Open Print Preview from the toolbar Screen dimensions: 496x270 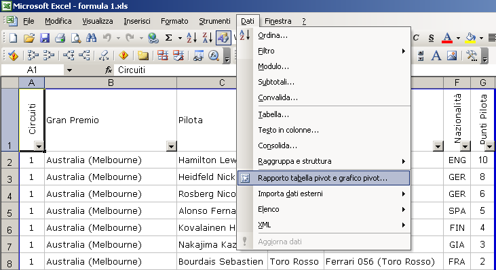[x=76, y=38]
